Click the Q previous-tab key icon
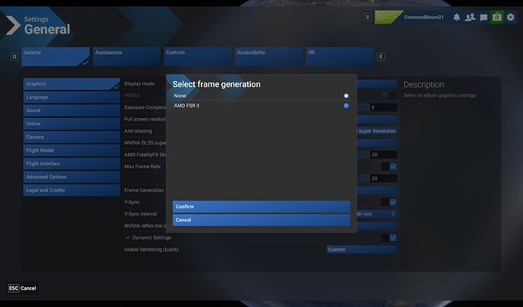 pyautogui.click(x=14, y=56)
